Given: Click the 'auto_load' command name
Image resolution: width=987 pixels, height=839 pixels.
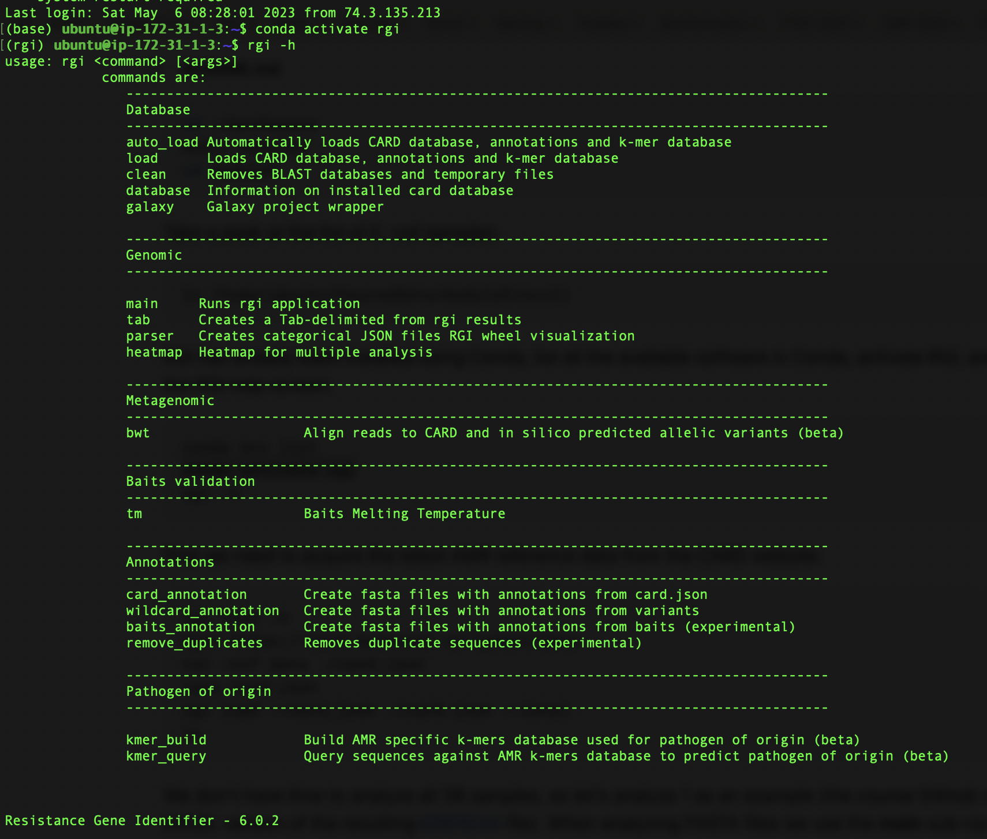Looking at the screenshot, I should tap(162, 142).
